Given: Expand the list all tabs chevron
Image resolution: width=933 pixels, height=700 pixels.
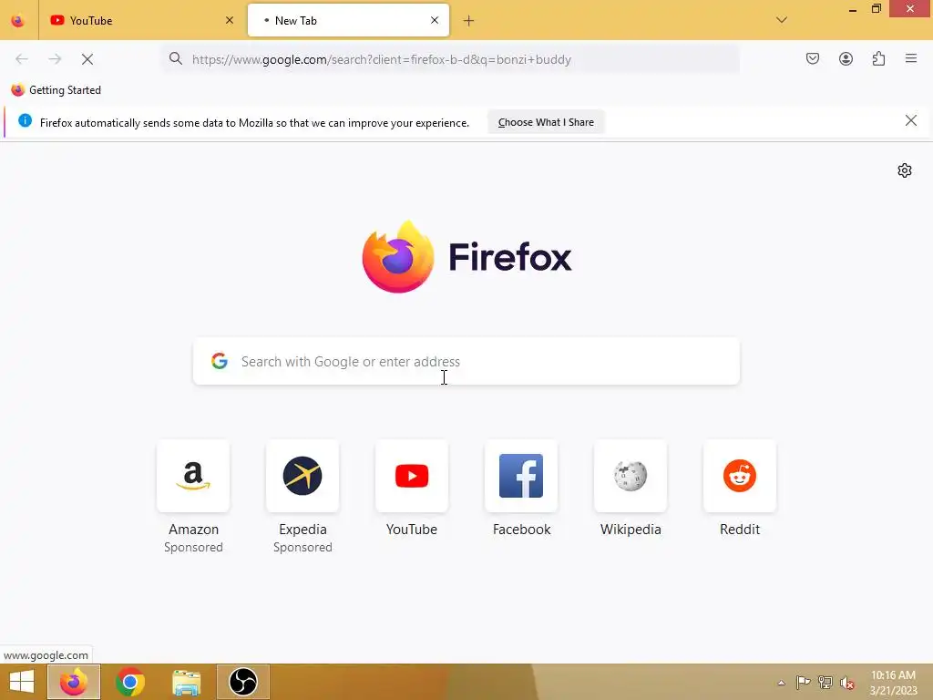Looking at the screenshot, I should [782, 20].
